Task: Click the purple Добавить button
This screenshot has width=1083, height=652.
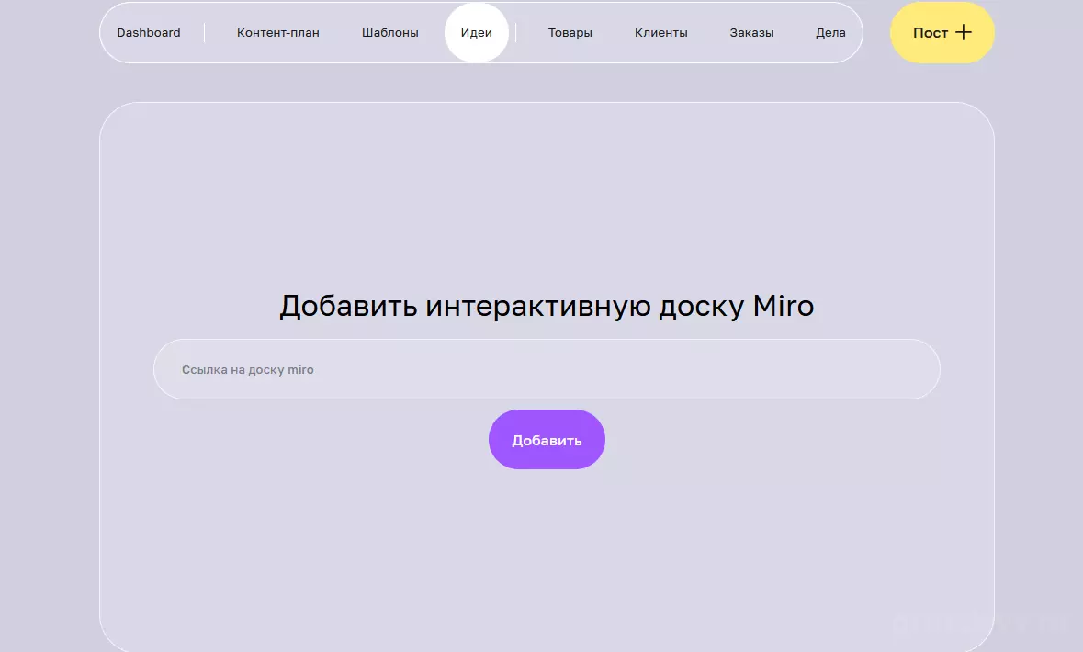Action: (547, 439)
